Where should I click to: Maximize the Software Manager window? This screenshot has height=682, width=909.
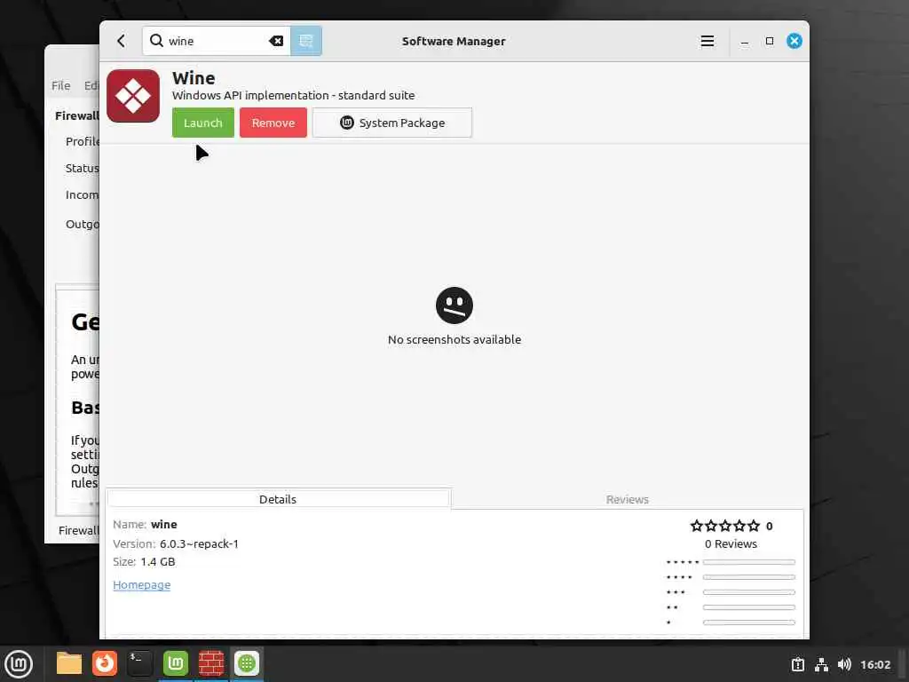[x=770, y=41]
